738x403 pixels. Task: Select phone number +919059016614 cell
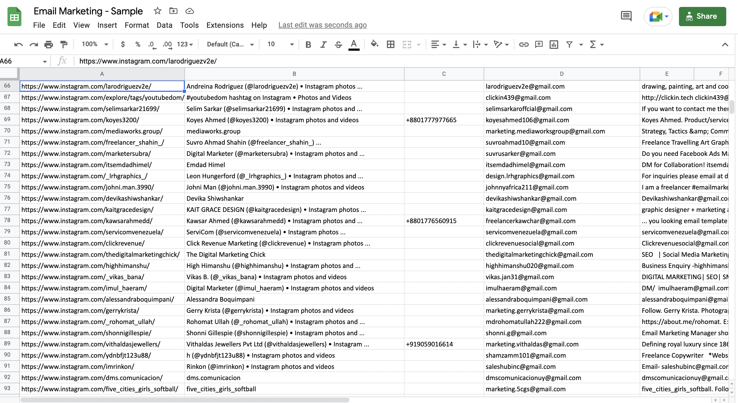click(x=444, y=344)
